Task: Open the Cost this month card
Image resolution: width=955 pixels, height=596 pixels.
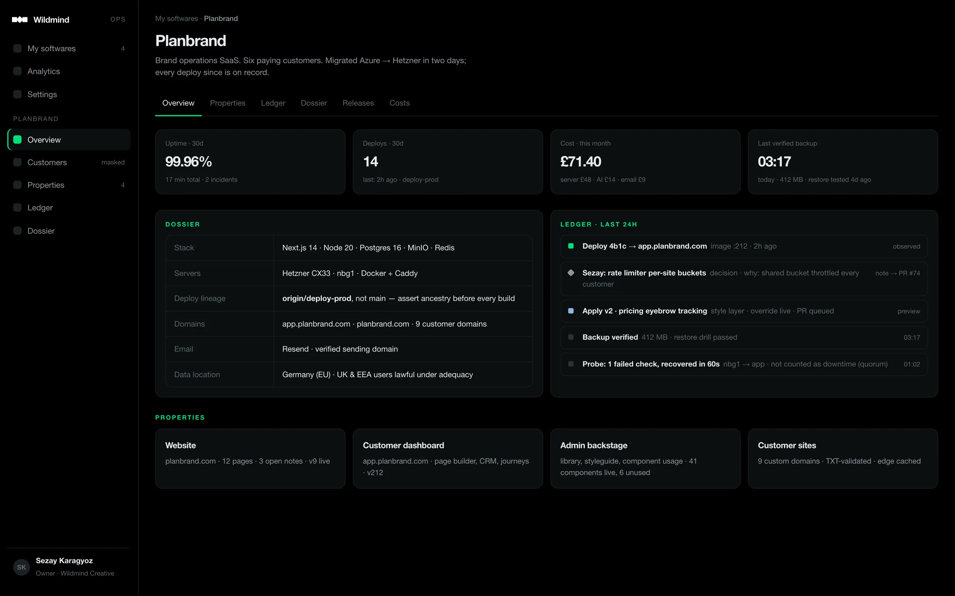Action: tap(645, 162)
